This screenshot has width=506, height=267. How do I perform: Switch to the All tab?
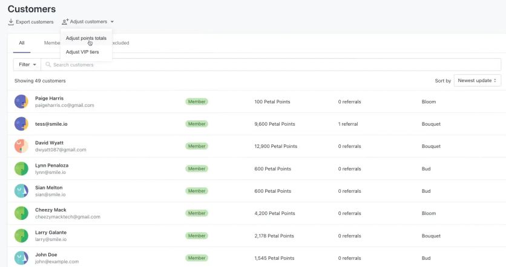click(x=22, y=43)
